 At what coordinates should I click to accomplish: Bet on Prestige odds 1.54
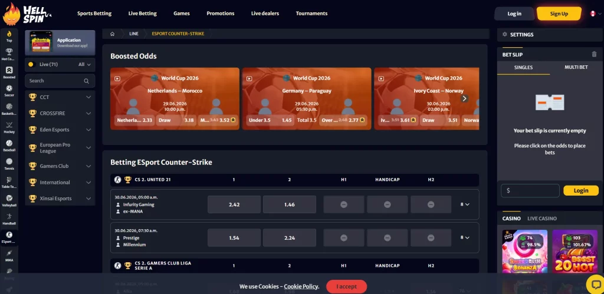(x=234, y=238)
